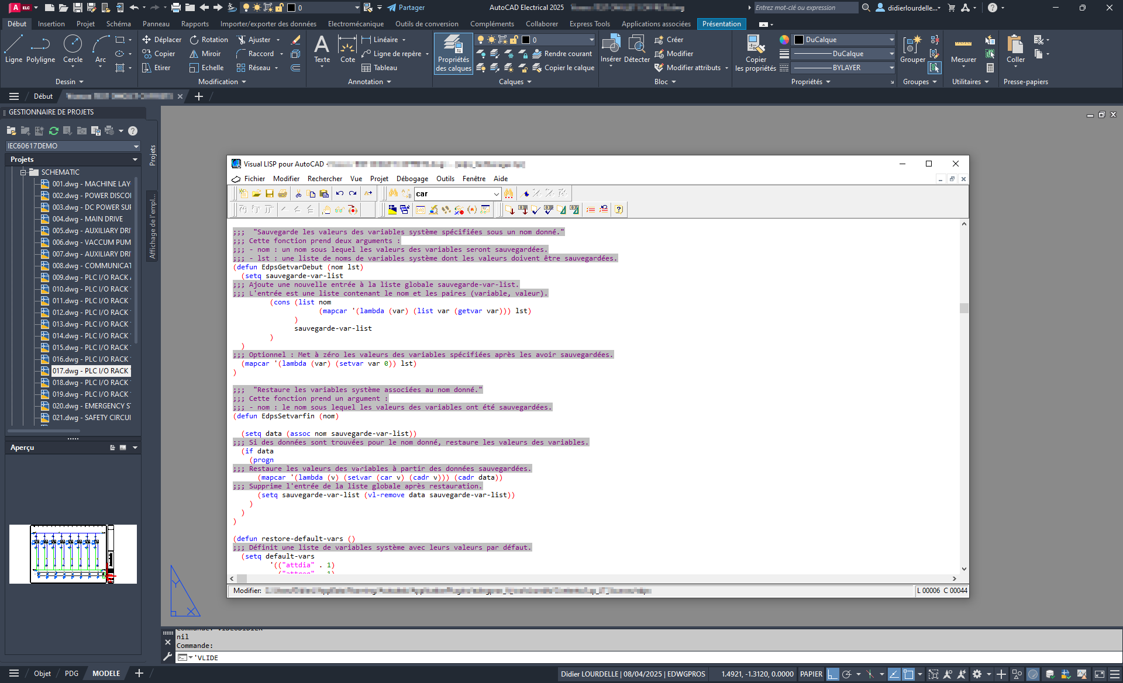
Task: Click the Mesurer utility icon
Action: point(963,49)
